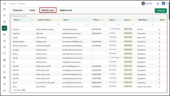Sort by the Customer Name column
This screenshot has height=96, width=170.
pos(52,20)
